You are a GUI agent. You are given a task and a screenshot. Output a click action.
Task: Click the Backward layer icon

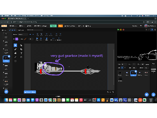[x=51, y=34]
